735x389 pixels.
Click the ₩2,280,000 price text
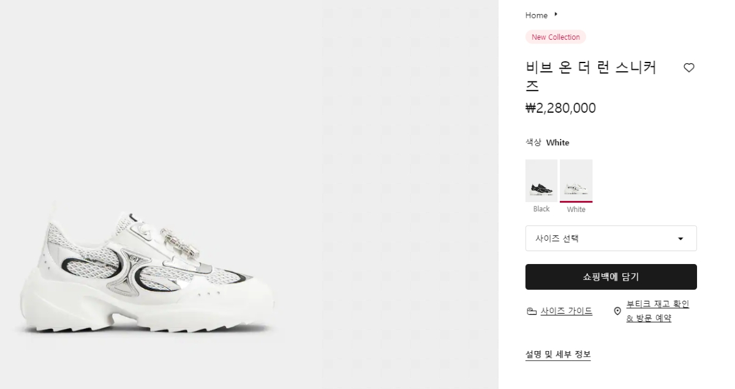tap(560, 108)
